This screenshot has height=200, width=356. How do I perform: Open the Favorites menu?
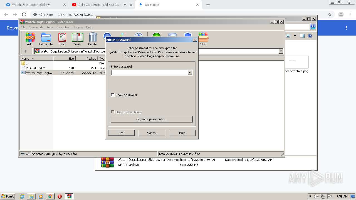(x=63, y=27)
